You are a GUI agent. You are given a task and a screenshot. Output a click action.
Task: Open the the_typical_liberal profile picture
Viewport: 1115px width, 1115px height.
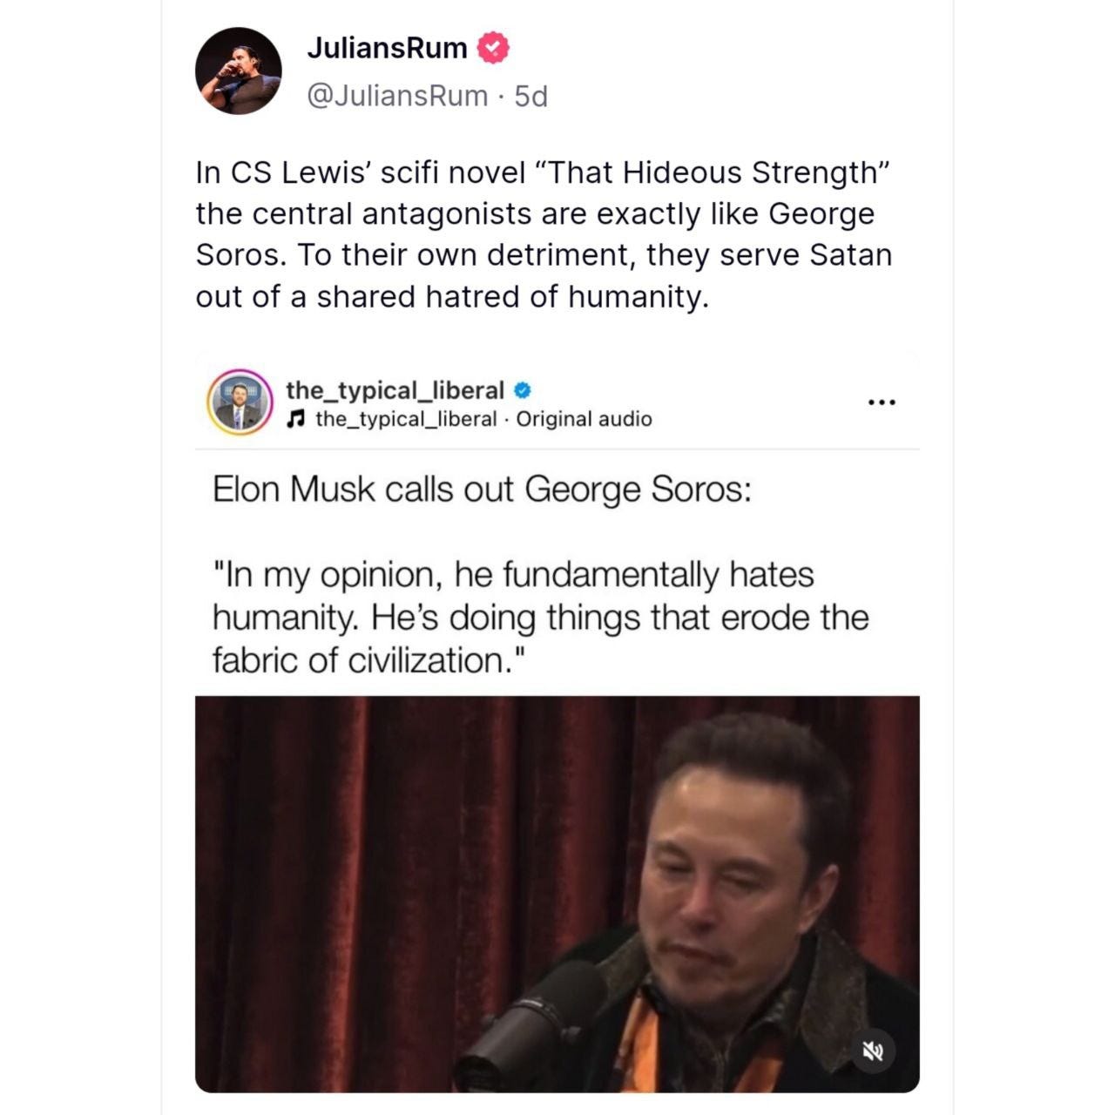pyautogui.click(x=240, y=402)
